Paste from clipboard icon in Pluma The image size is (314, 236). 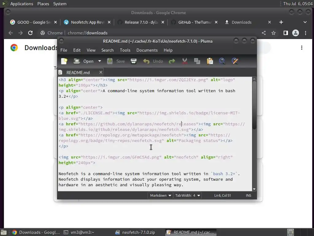(x=210, y=61)
